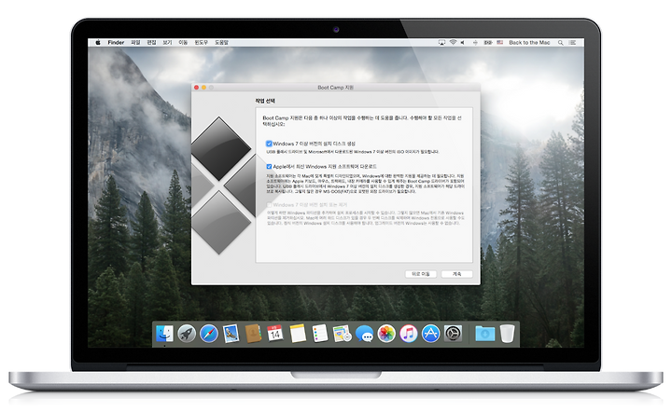Screen dimensions: 672x412
Task: Toggle Apple Windows support software download checkbox
Action: coord(269,167)
